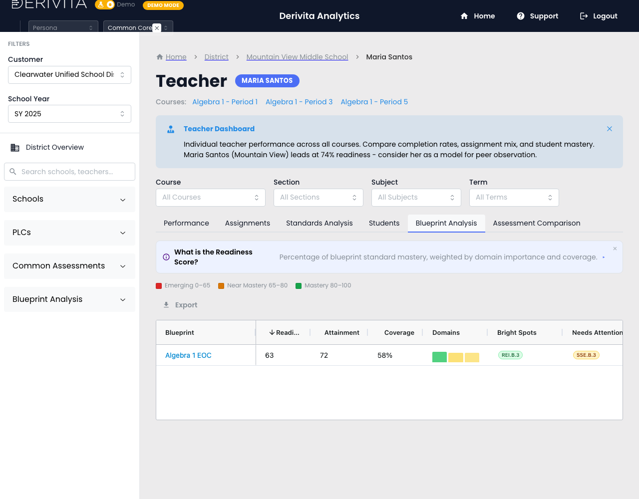
Task: Click the SSE.B.3 needs attention tag
Action: tap(586, 355)
